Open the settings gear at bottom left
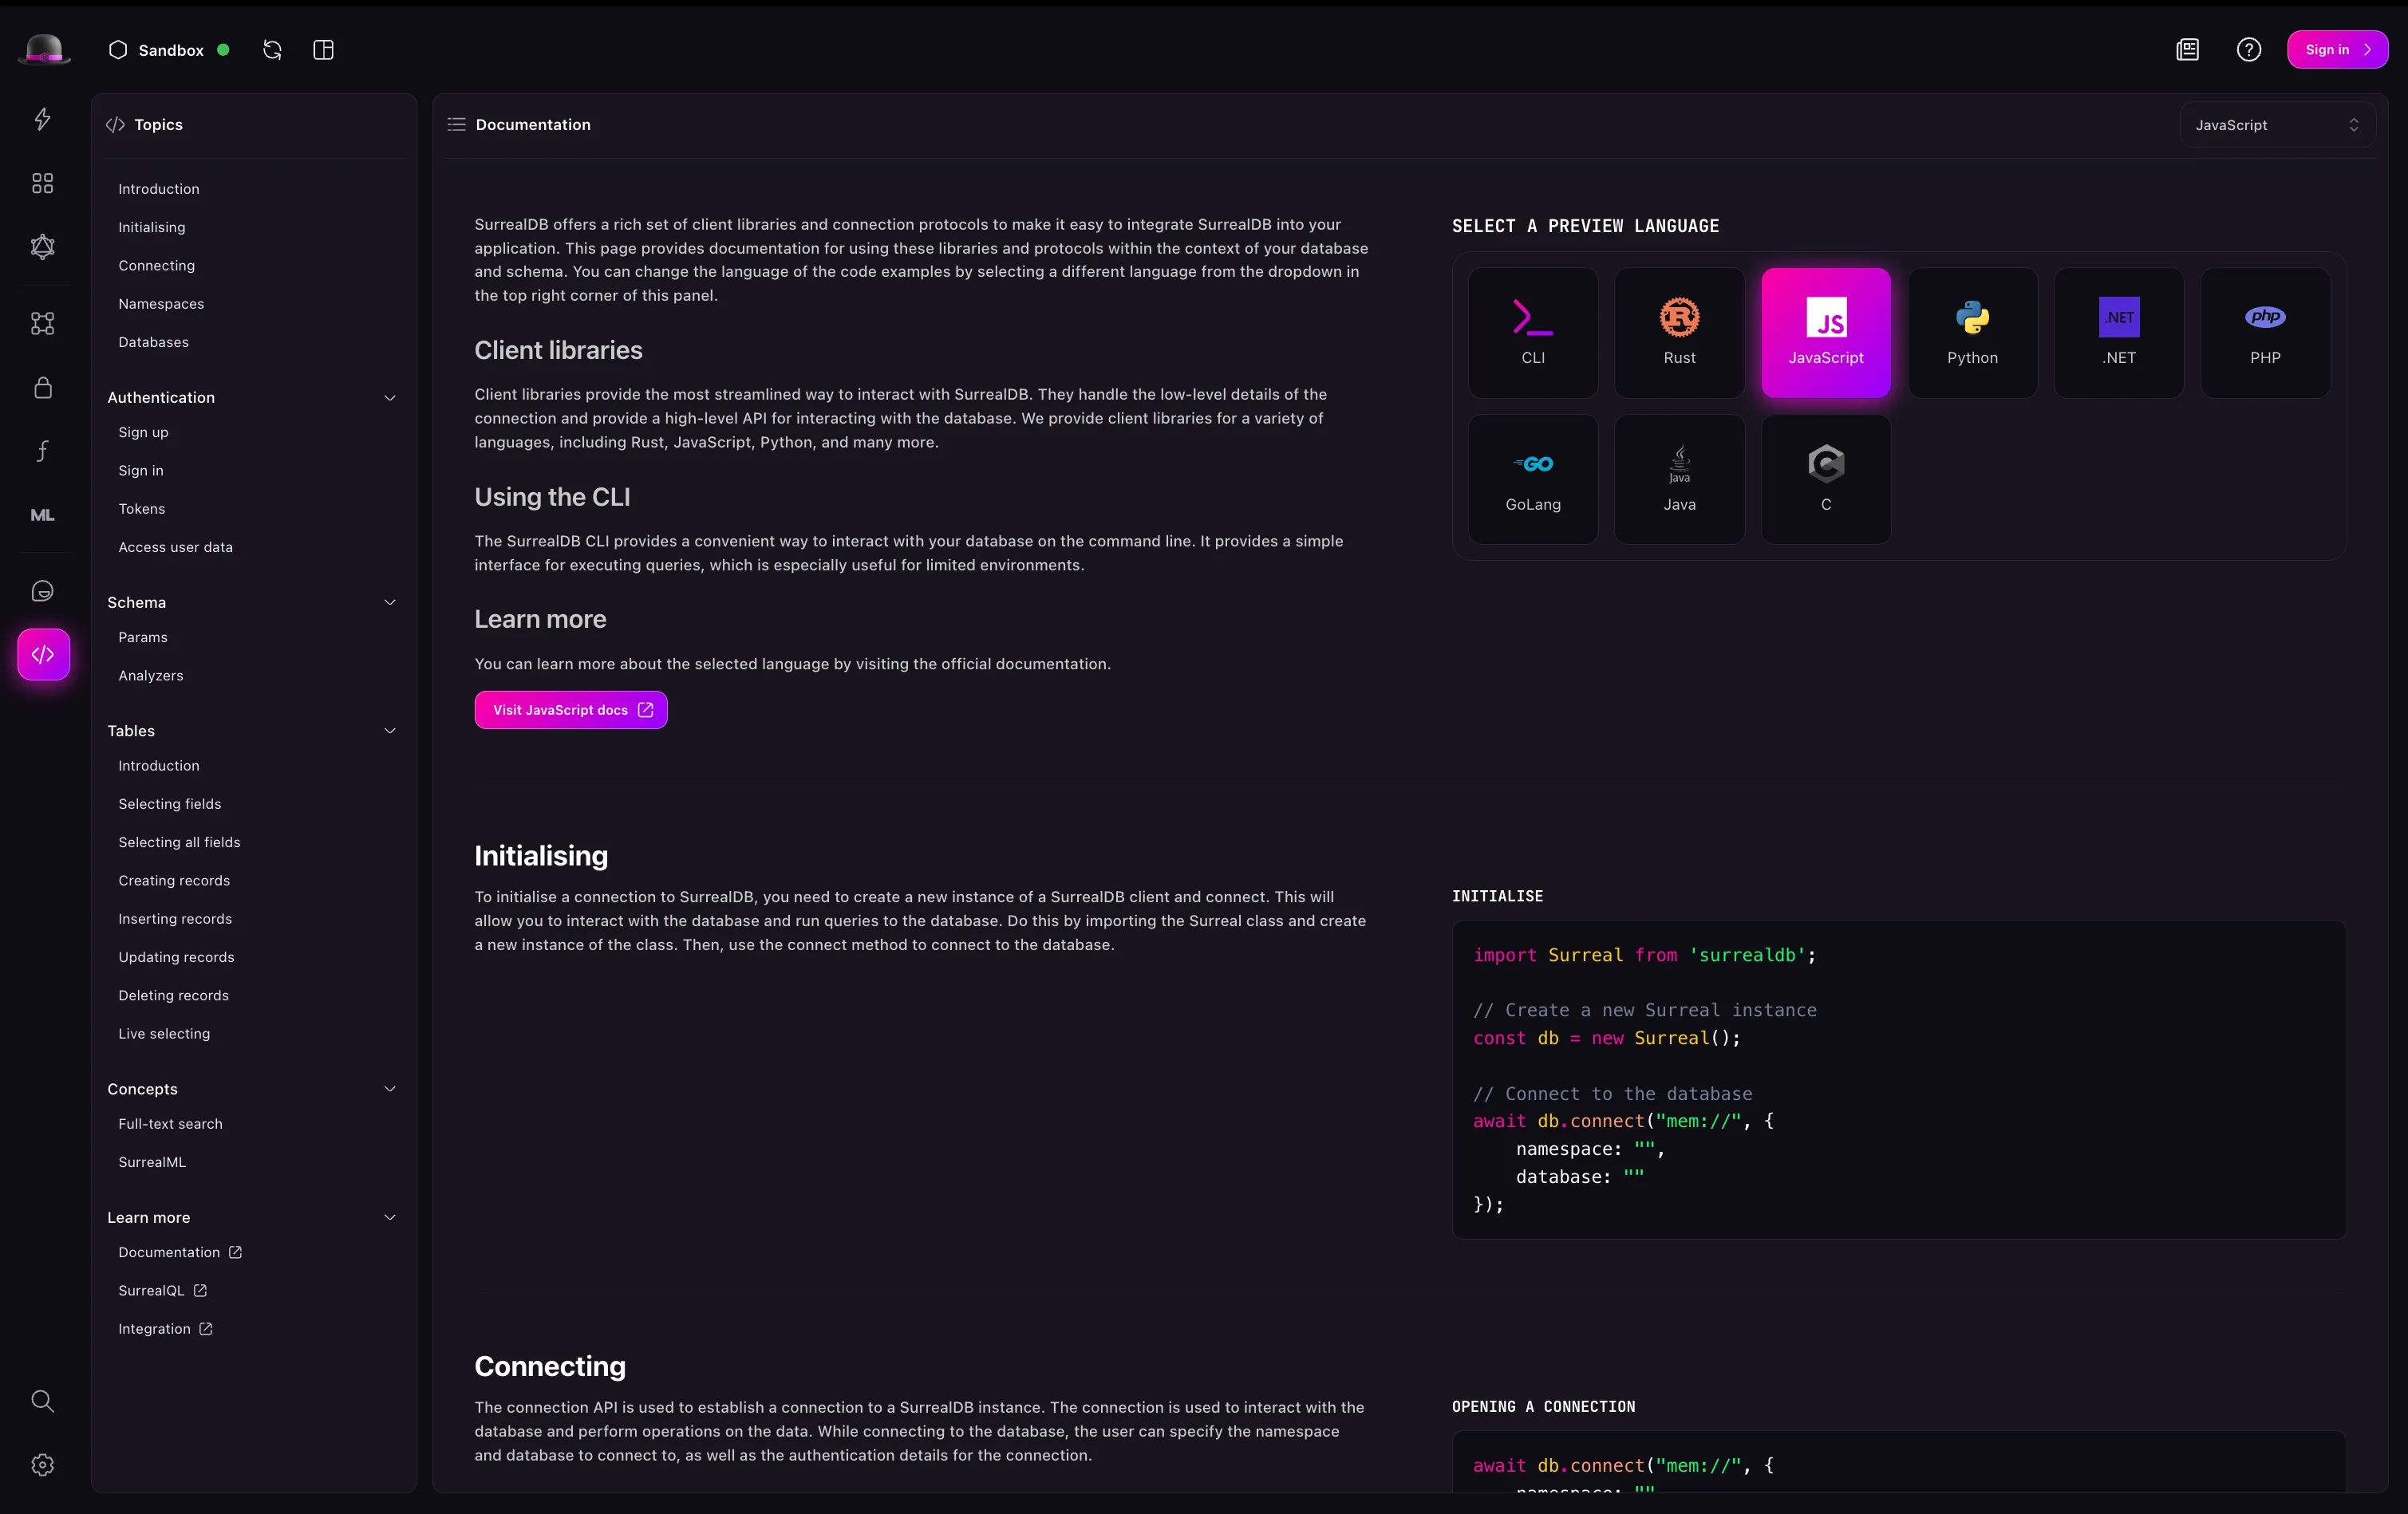Screen dimensions: 2408x1514 click(x=42, y=1465)
